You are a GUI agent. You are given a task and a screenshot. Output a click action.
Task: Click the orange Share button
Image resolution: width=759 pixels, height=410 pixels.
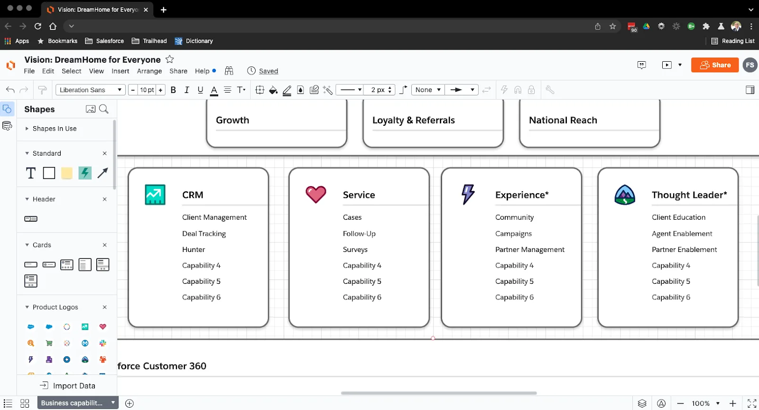(x=715, y=65)
